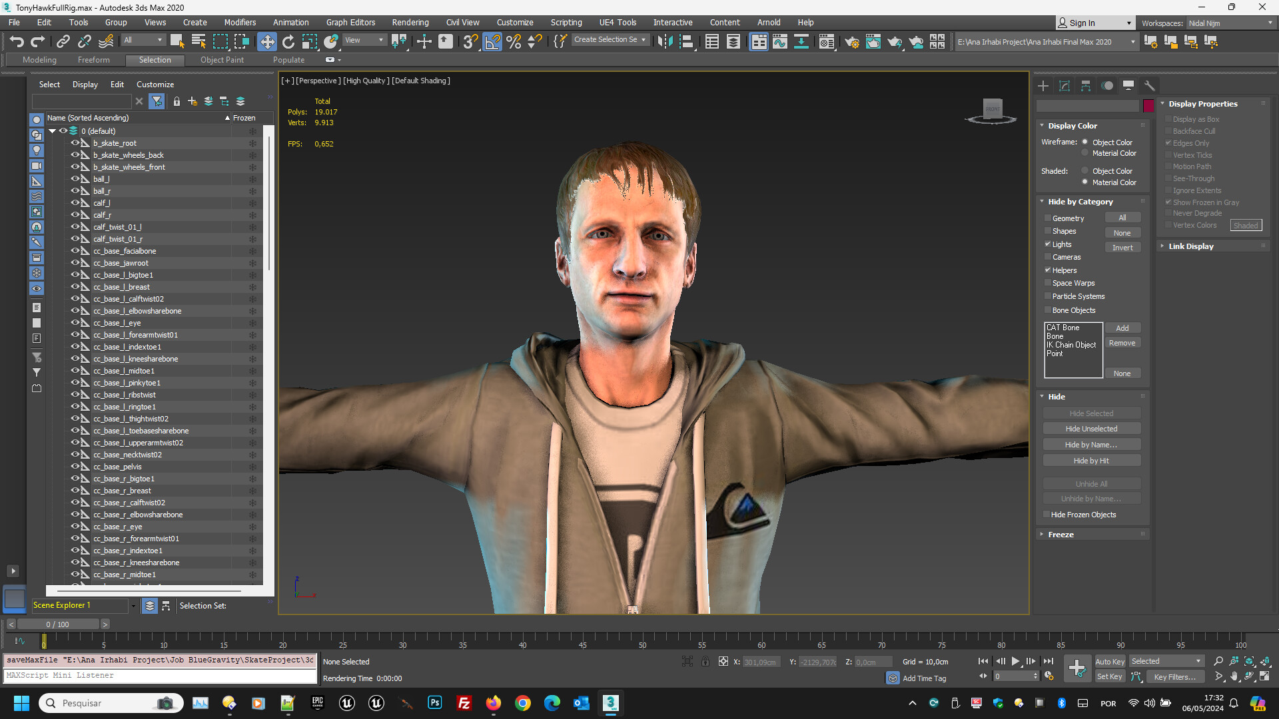Click the Render Setup icon on main toolbar
Screen dimensions: 1279x719
pyautogui.click(x=853, y=41)
